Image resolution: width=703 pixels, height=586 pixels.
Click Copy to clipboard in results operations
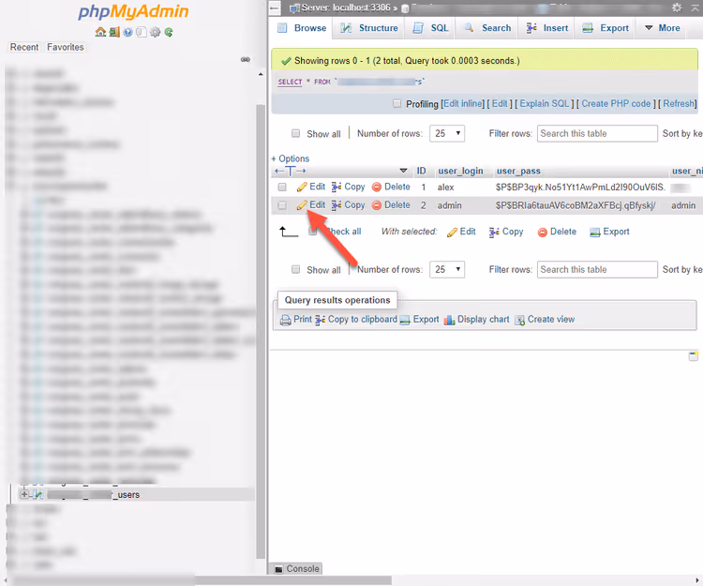point(356,319)
